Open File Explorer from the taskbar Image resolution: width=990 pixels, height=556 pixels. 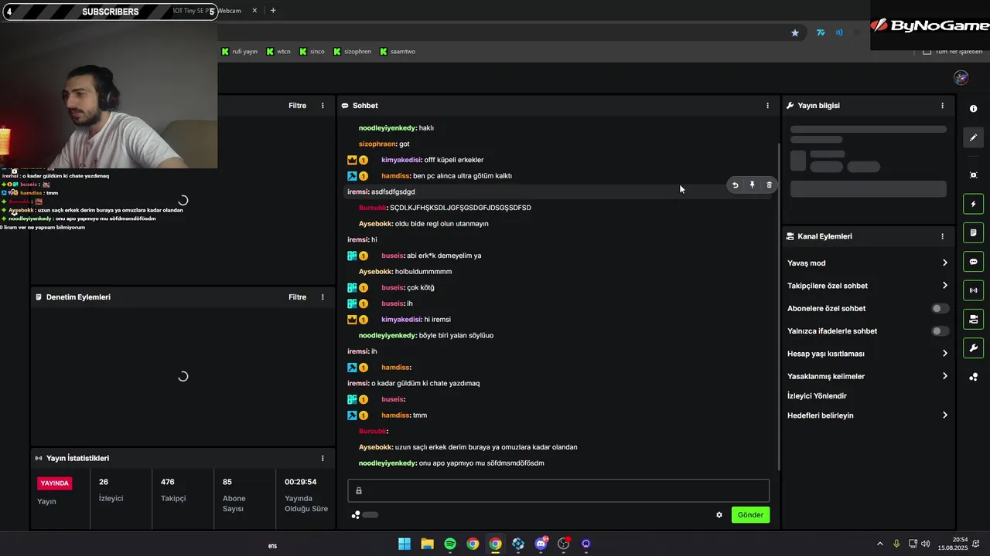(427, 544)
